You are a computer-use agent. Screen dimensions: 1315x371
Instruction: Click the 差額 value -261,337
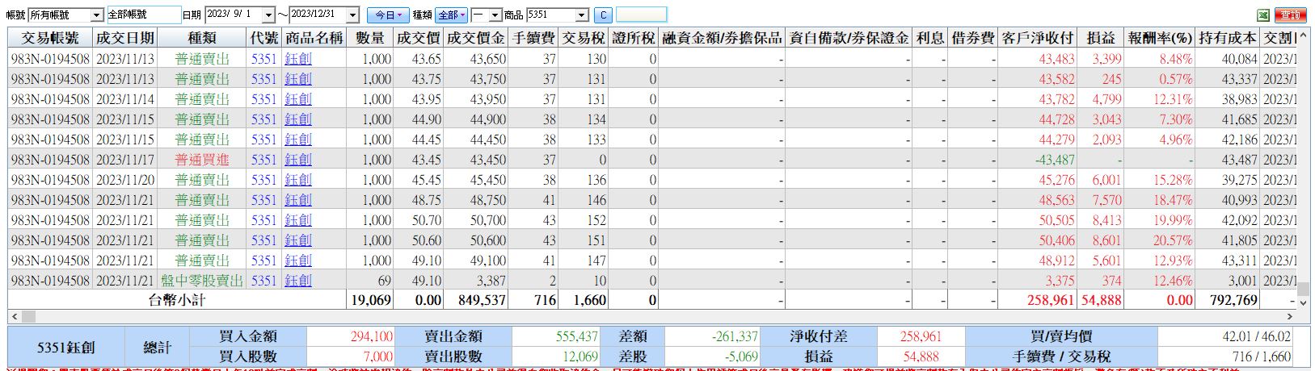[x=735, y=336]
